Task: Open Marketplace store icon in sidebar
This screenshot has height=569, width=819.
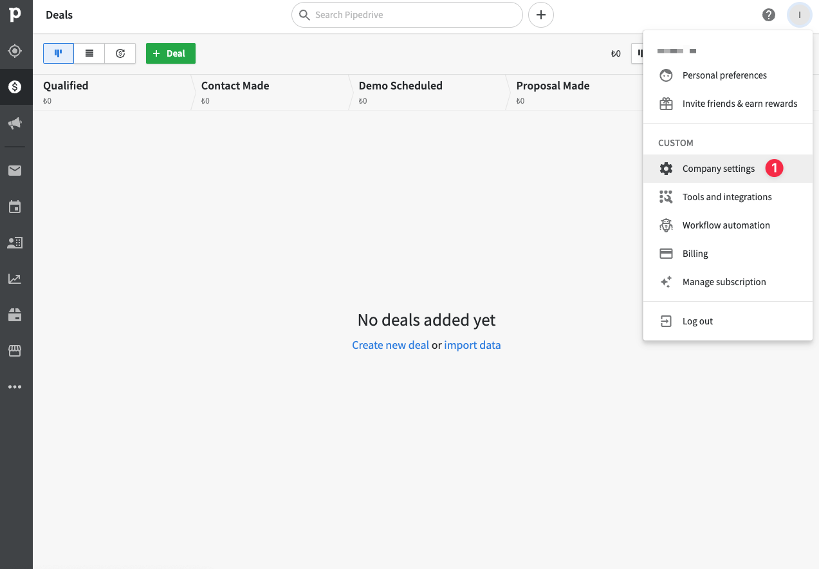Action: (x=15, y=351)
